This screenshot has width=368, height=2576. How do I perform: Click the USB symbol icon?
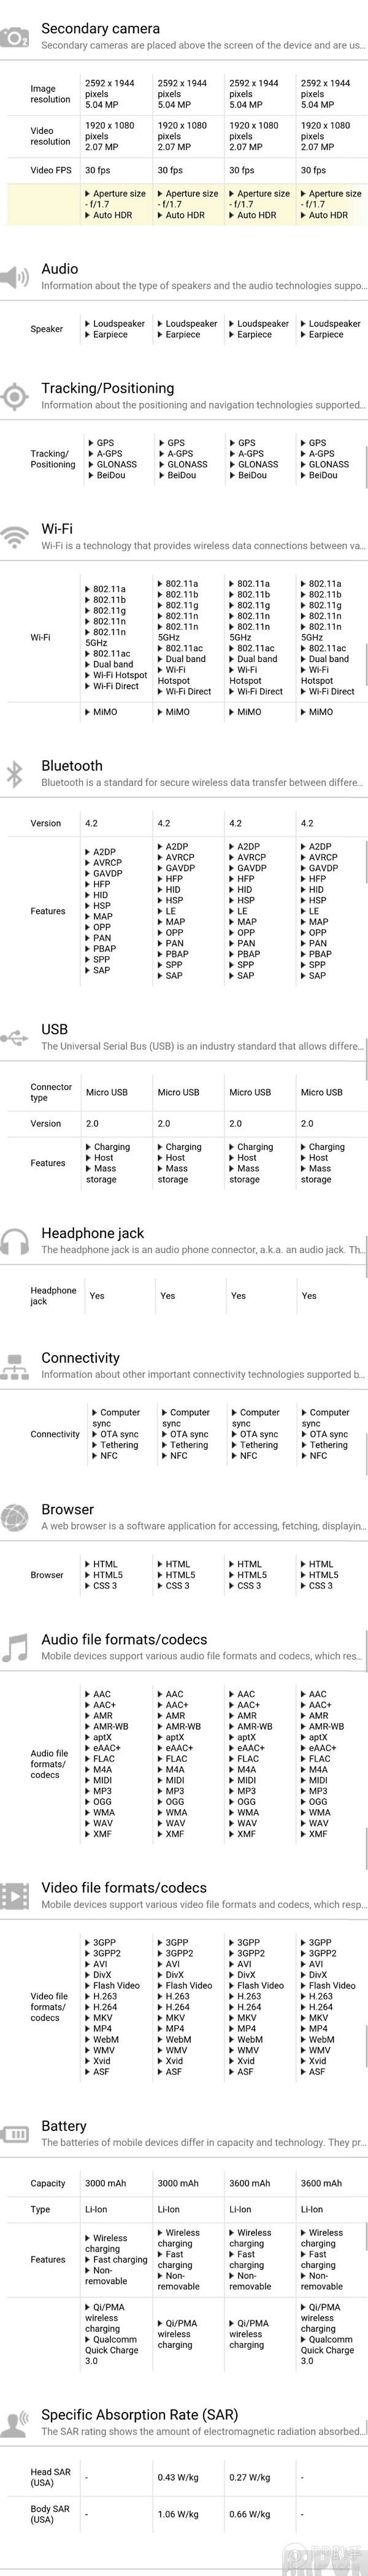(x=15, y=1037)
